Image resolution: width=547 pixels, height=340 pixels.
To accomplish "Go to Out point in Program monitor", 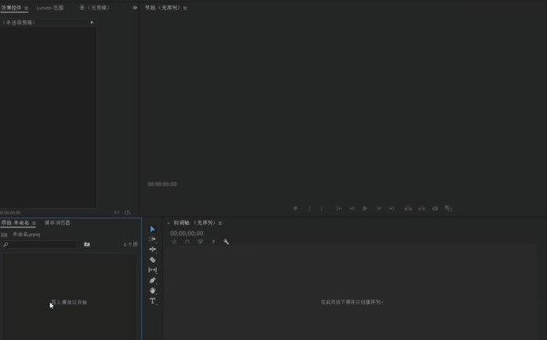I will [391, 208].
